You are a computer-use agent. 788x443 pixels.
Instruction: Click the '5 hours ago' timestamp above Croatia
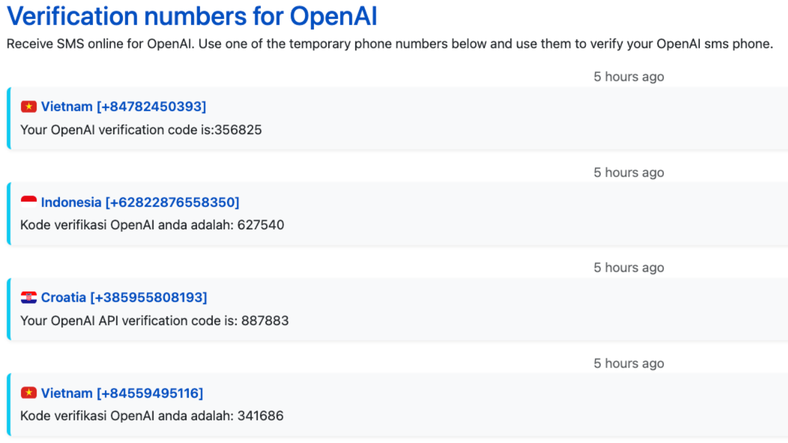(x=629, y=268)
